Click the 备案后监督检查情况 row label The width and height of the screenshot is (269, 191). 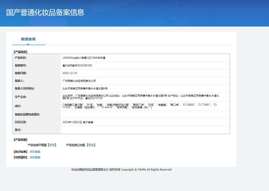27,114
